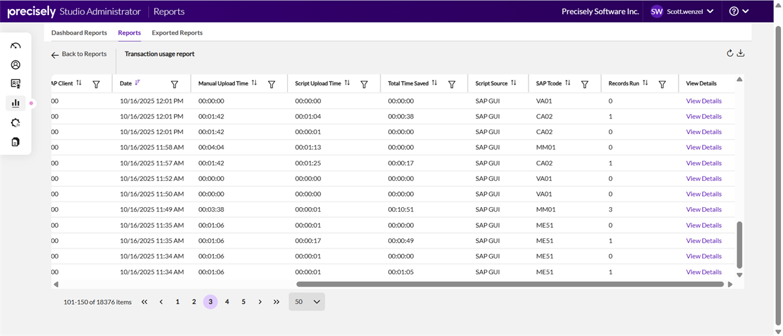
Task: Filter the Date column
Action: click(174, 84)
